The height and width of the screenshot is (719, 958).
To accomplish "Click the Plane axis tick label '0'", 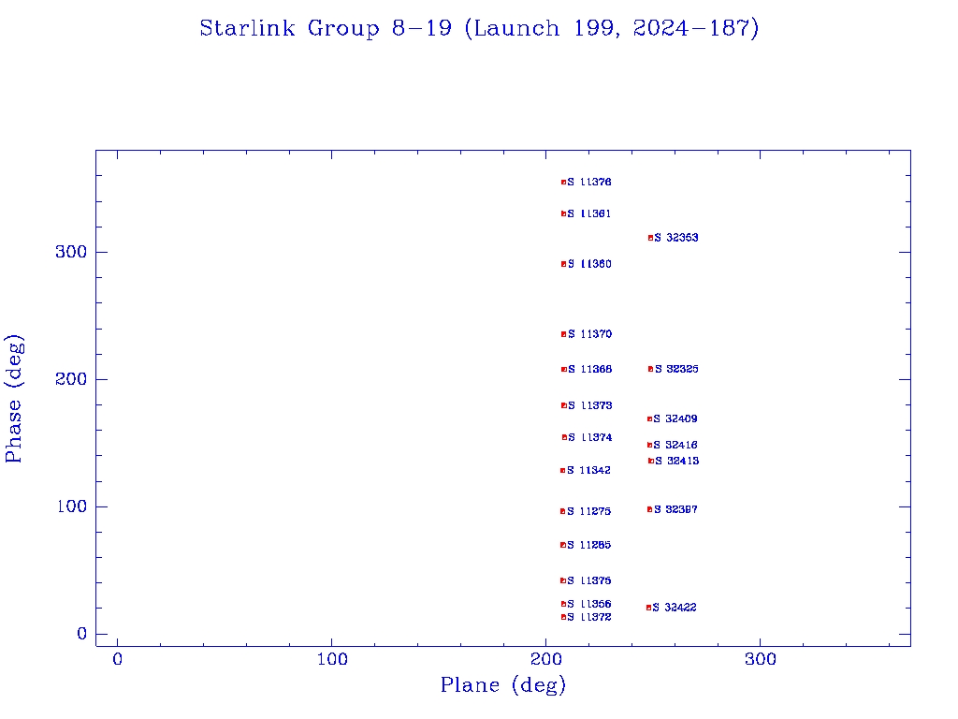I will tap(117, 660).
